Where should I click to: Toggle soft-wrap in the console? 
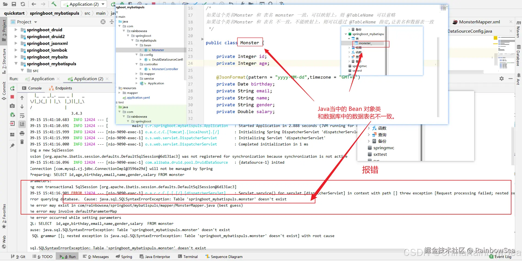[22, 116]
